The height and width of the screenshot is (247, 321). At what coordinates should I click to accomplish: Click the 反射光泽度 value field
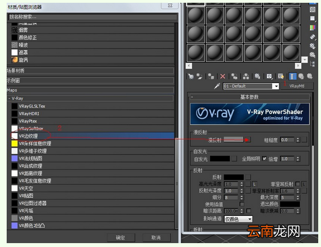231,191
